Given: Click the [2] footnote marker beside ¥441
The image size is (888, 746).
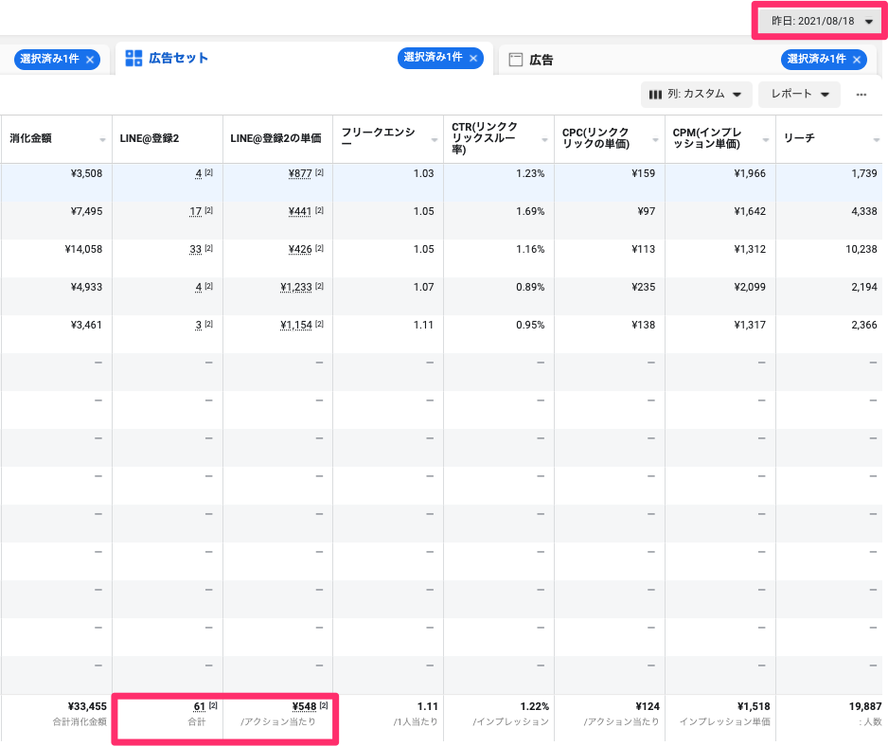Looking at the screenshot, I should (x=319, y=210).
